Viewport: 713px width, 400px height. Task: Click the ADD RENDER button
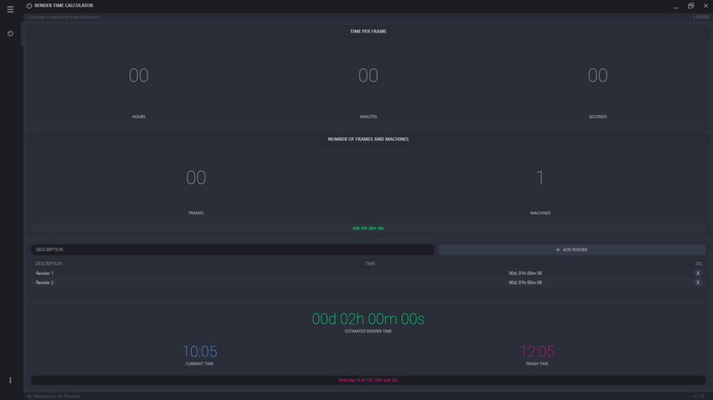tap(572, 249)
